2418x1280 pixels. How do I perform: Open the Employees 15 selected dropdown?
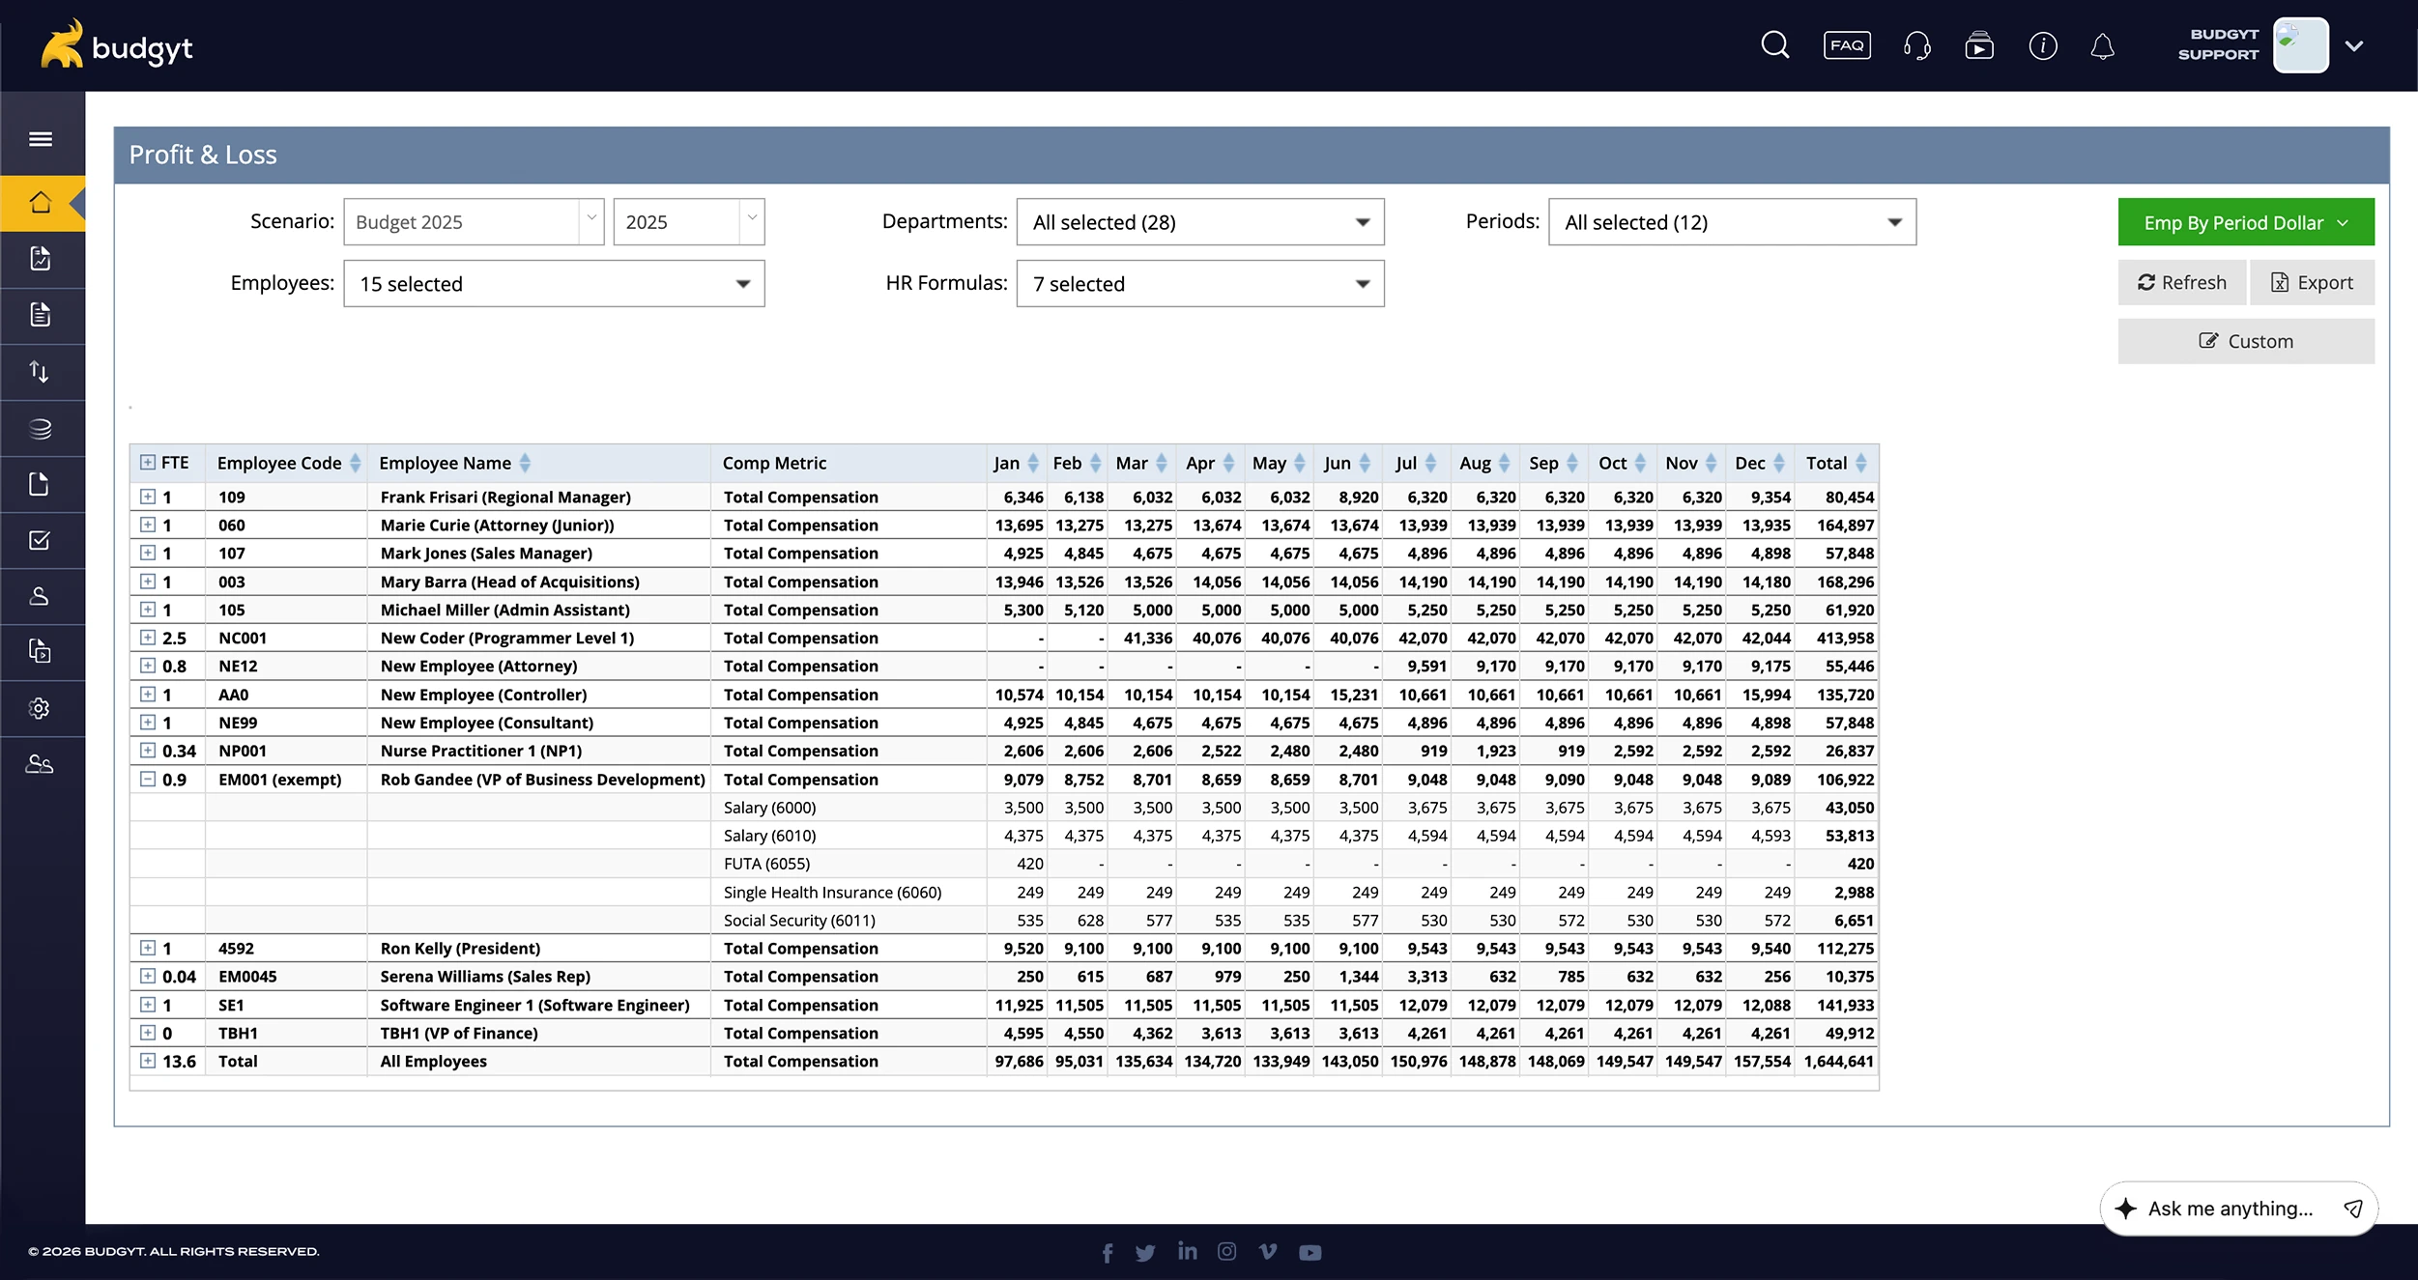[x=554, y=284]
